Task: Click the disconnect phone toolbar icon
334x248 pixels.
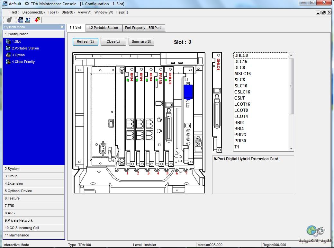Action: (x=9, y=20)
